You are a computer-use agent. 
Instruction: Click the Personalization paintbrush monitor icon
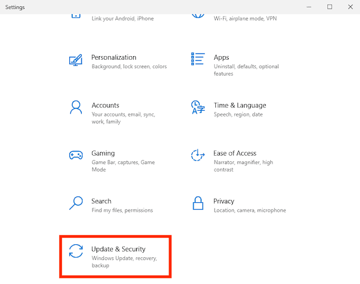click(76, 60)
